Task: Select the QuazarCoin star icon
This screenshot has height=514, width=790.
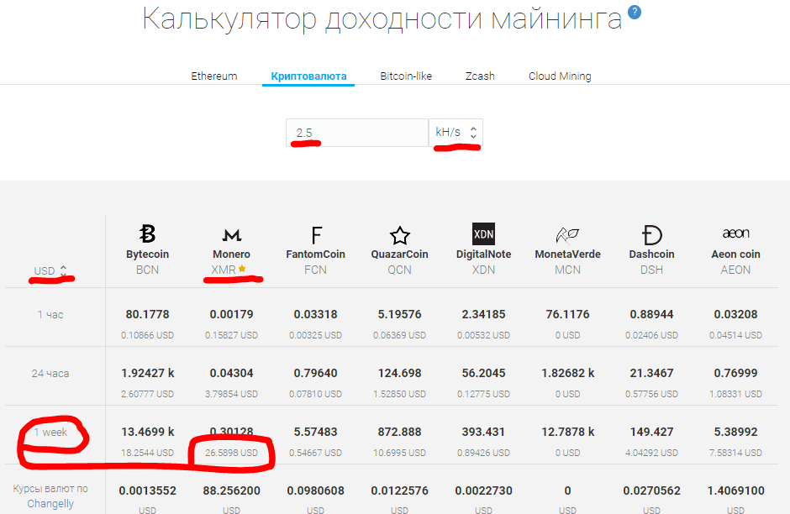Action: 399,234
